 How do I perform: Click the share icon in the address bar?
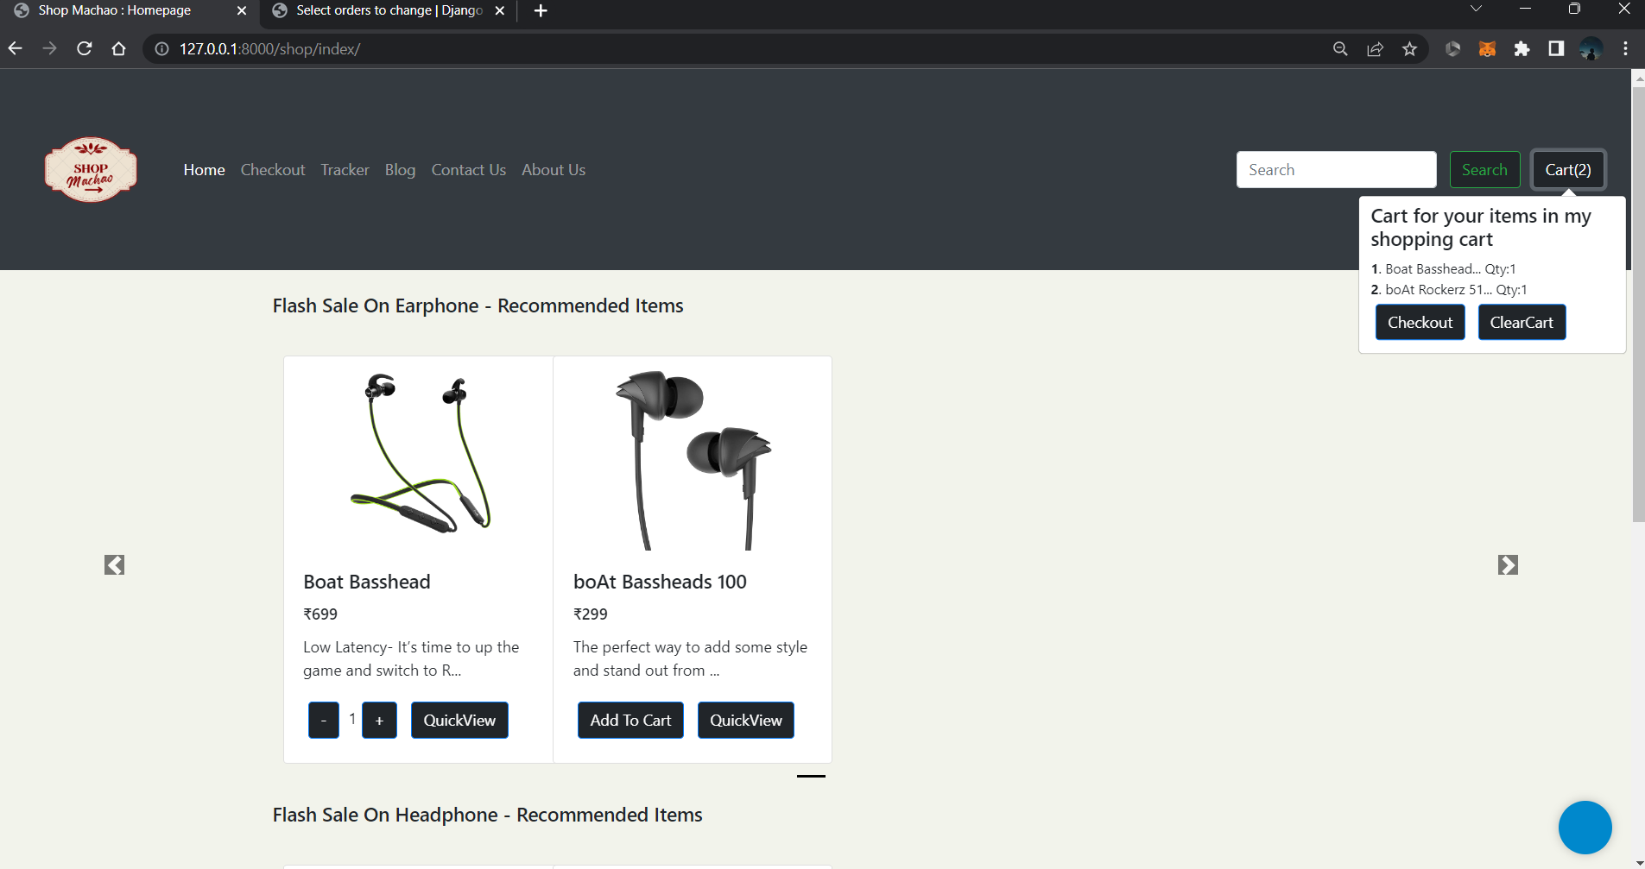tap(1375, 48)
